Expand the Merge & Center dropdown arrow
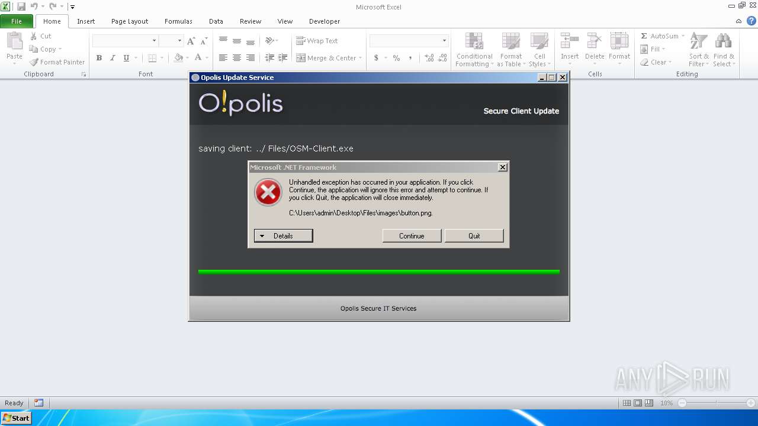This screenshot has height=426, width=758. coord(361,58)
